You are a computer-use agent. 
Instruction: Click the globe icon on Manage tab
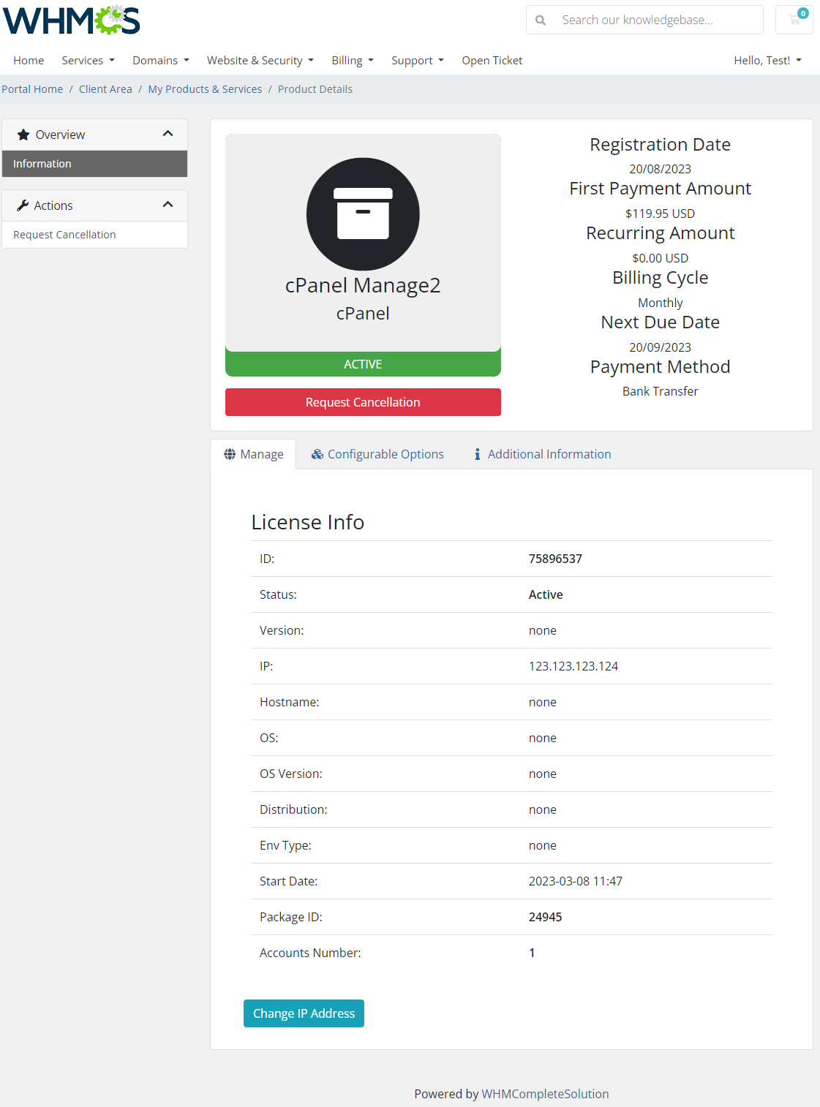(230, 454)
